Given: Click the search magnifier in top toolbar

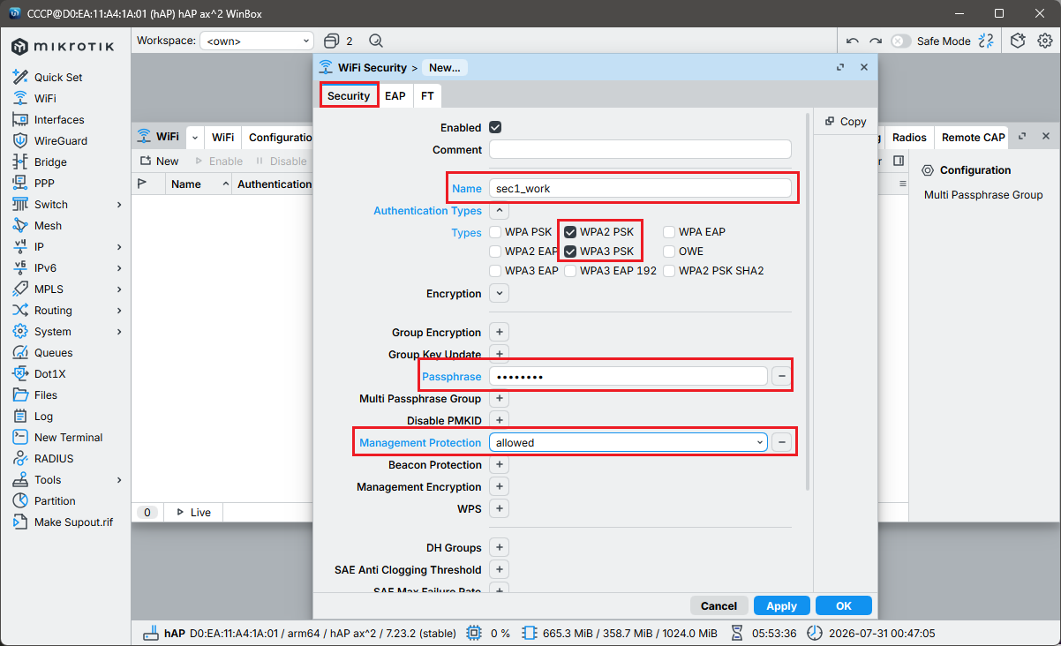Looking at the screenshot, I should (x=375, y=41).
